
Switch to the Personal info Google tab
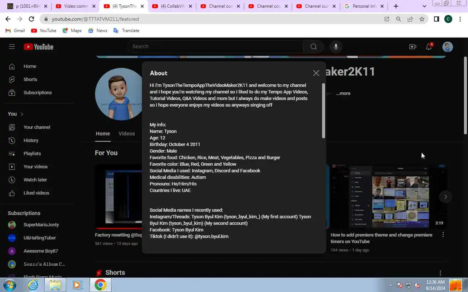tap(364, 6)
